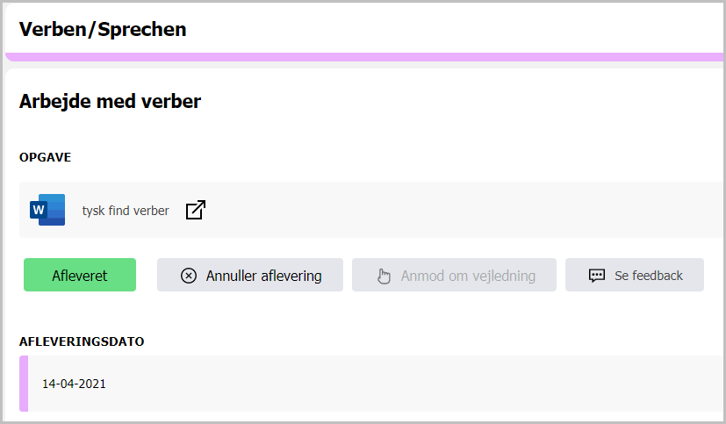The height and width of the screenshot is (424, 726).
Task: Click empty area of the delivery date row
Action: click(417, 384)
